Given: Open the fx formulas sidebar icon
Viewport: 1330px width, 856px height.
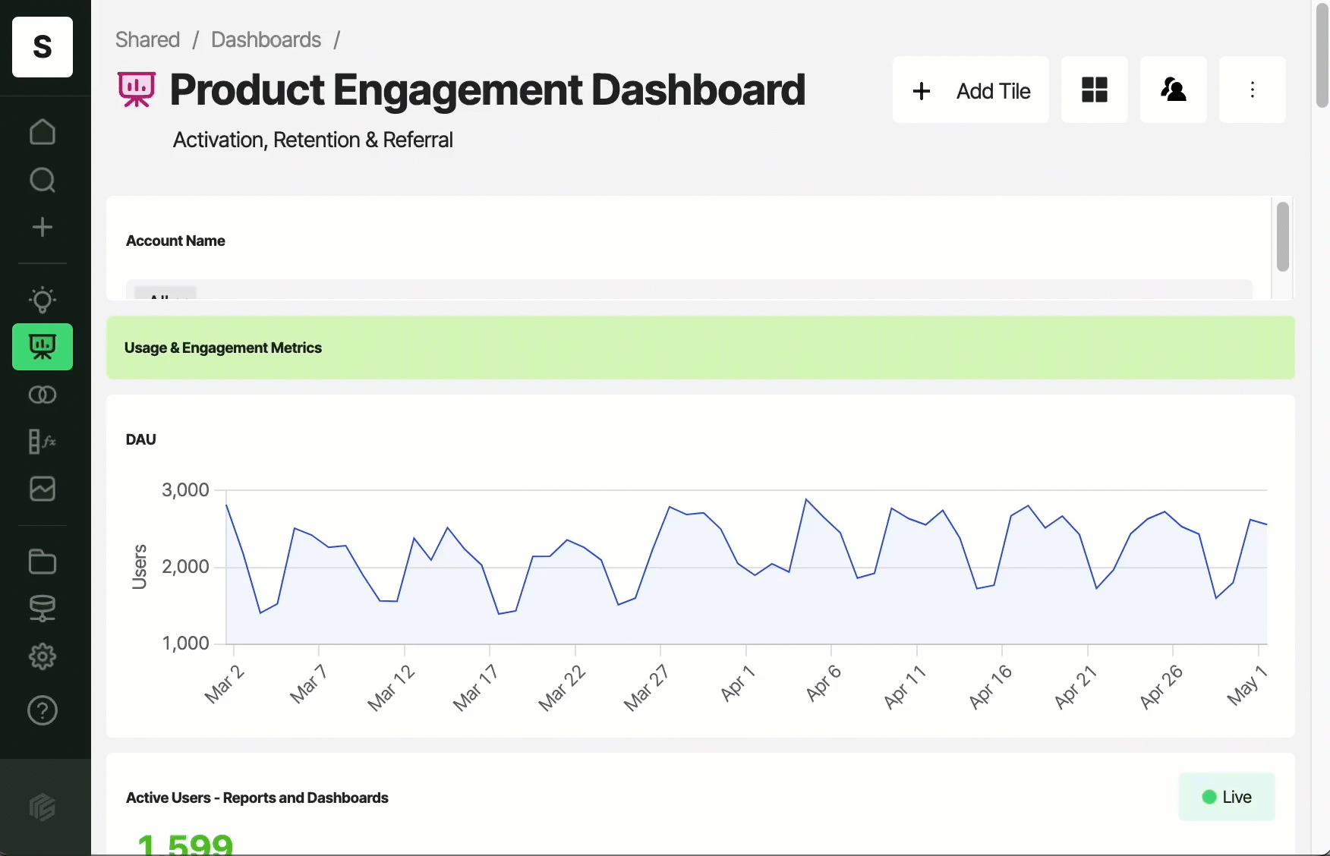Looking at the screenshot, I should 43,442.
